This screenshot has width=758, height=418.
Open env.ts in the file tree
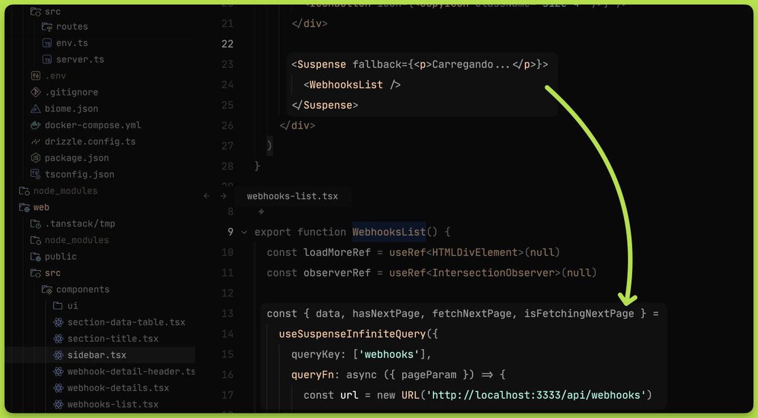72,43
